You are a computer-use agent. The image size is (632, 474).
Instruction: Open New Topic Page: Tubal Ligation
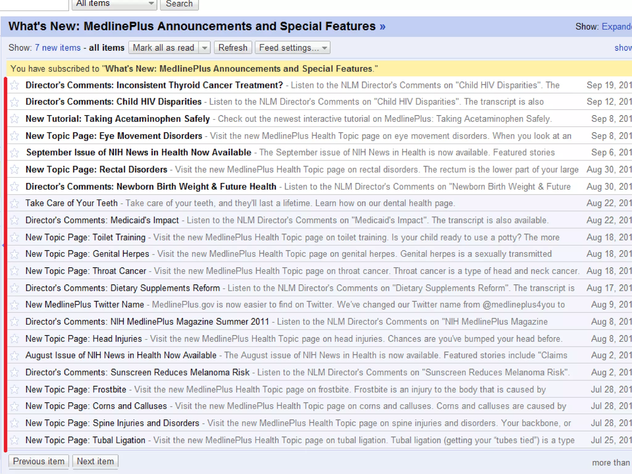[x=85, y=440]
